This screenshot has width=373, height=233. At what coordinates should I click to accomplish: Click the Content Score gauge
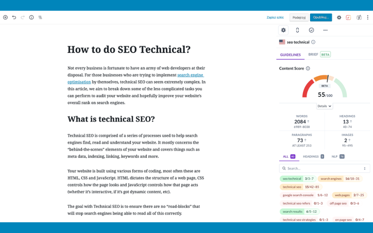click(x=325, y=86)
